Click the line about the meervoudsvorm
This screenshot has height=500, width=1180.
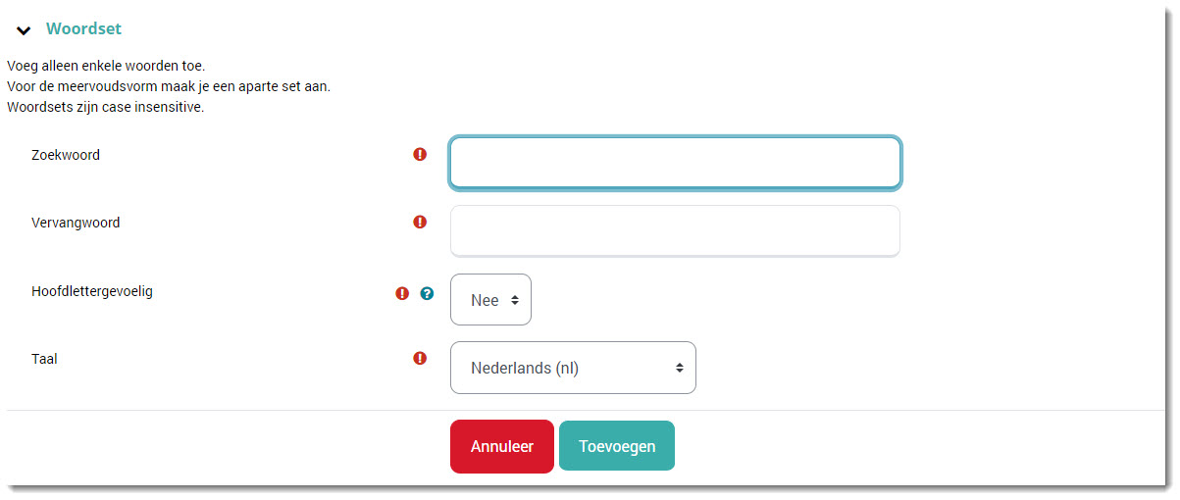(x=169, y=86)
